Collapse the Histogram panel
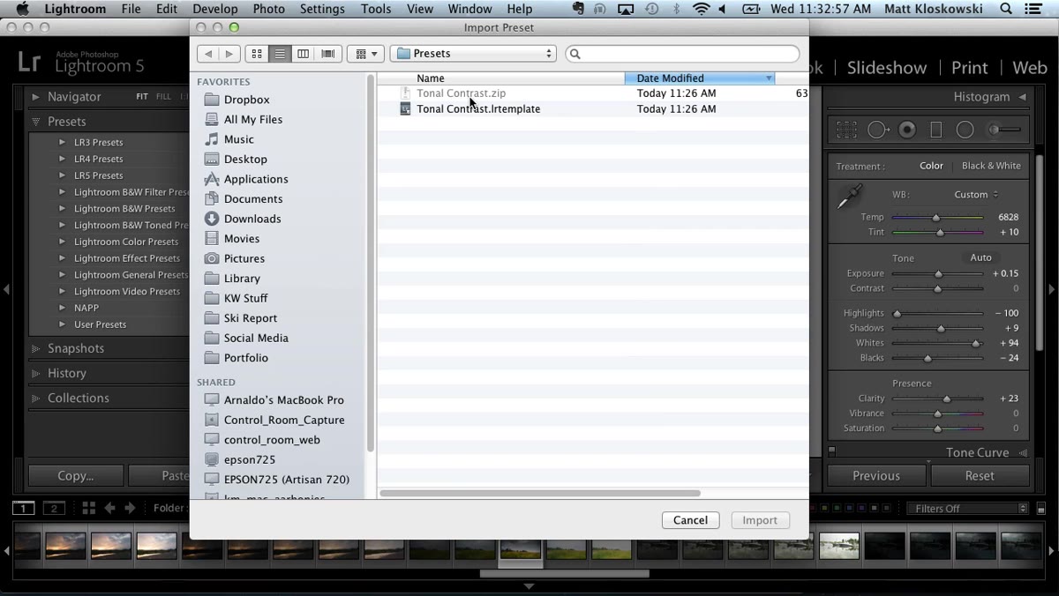 pyautogui.click(x=1023, y=97)
